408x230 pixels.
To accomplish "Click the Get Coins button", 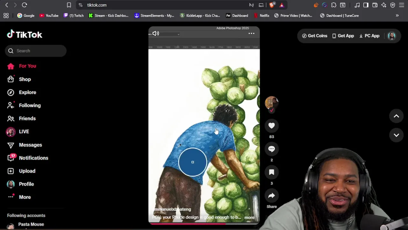I will pos(315,36).
